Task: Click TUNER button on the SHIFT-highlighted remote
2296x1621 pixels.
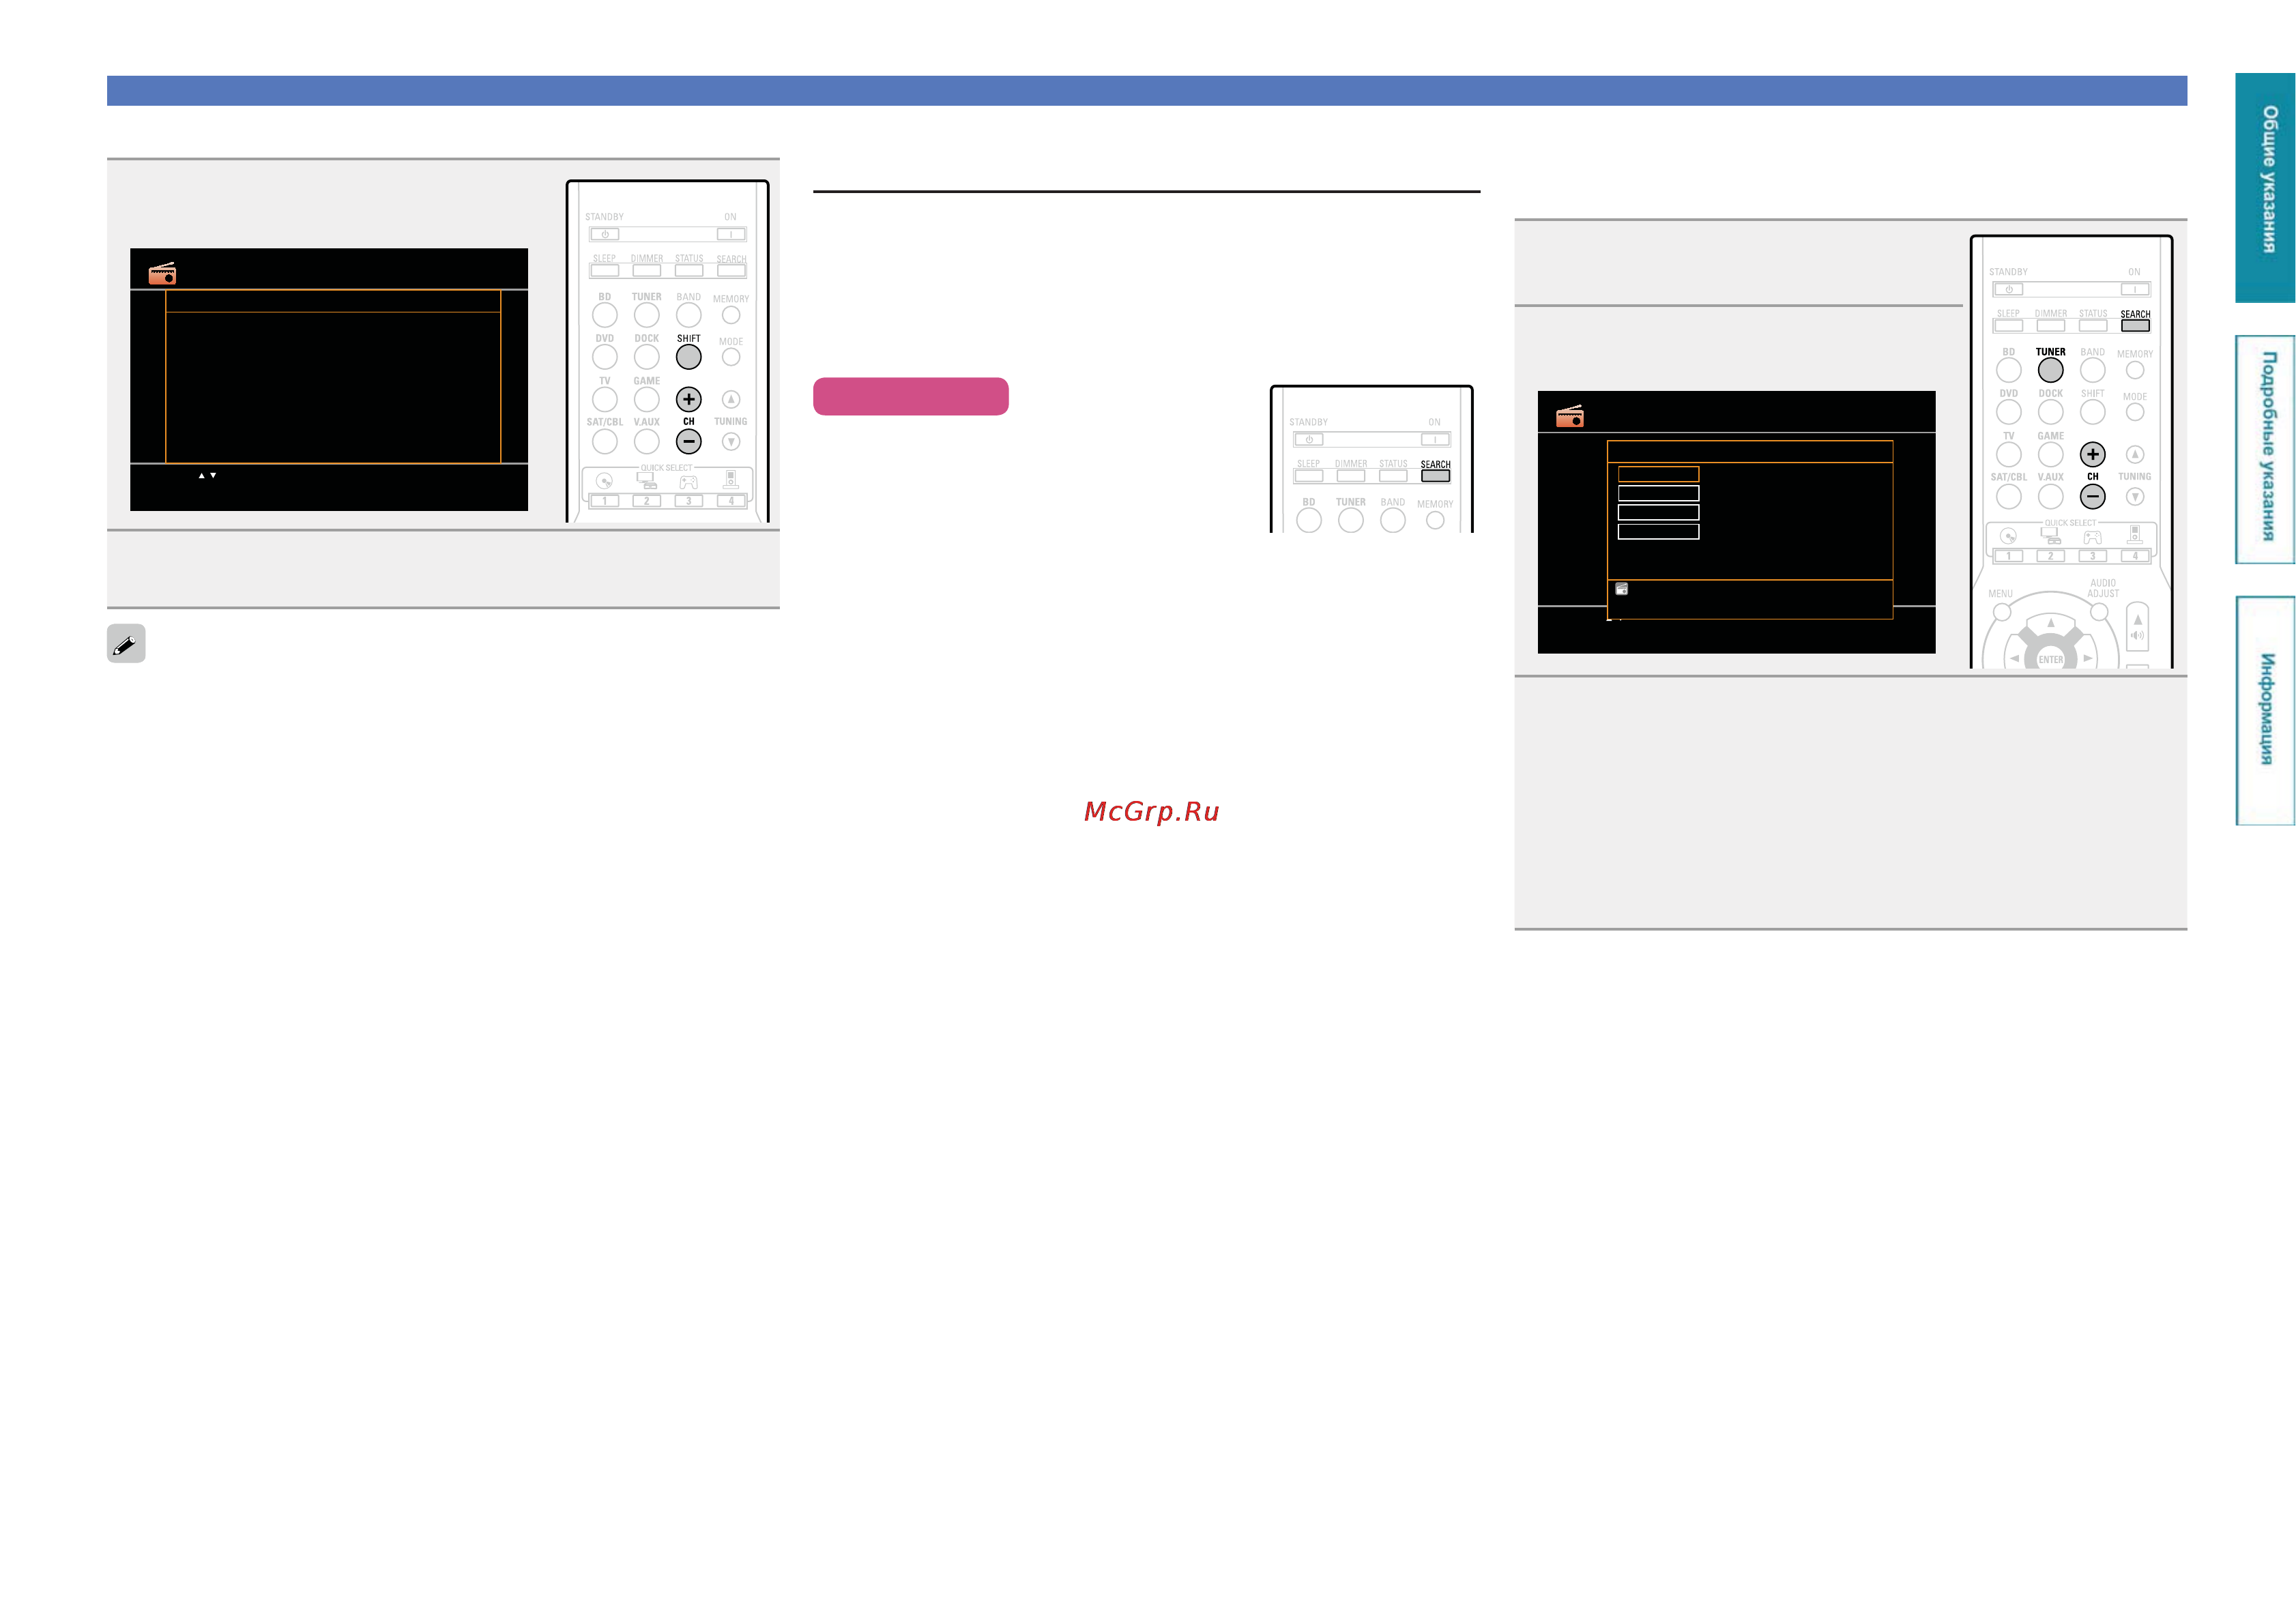Action: (x=647, y=315)
